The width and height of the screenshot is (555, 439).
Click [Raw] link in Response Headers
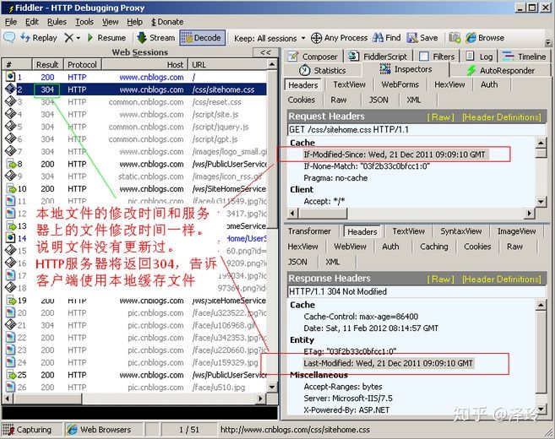point(441,279)
